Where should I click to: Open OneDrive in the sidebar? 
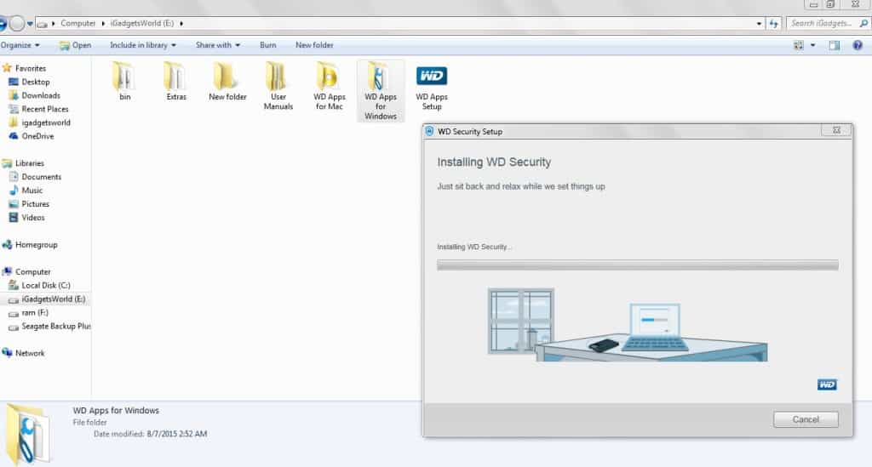point(37,136)
